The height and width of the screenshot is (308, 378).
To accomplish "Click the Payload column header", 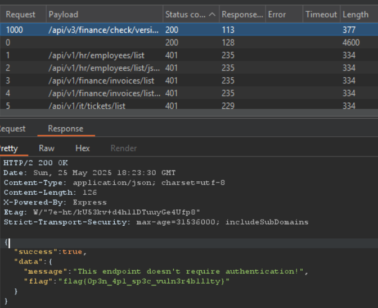I will click(x=105, y=15).
